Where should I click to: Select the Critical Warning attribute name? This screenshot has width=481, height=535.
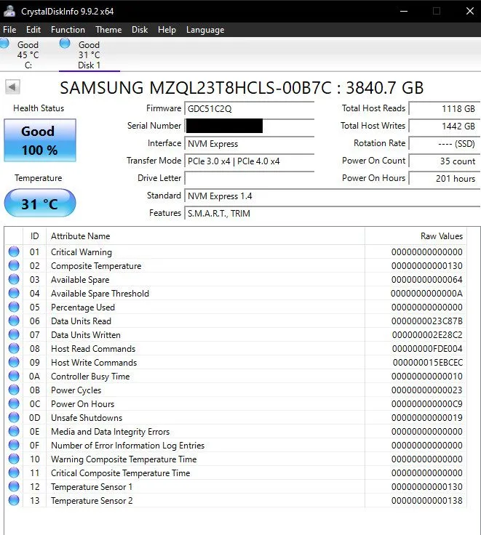pyautogui.click(x=82, y=252)
